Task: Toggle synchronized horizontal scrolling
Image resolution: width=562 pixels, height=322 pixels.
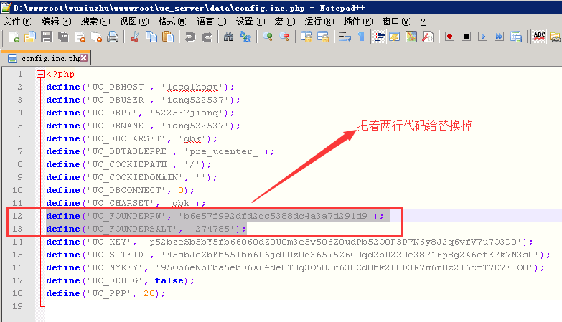Action: pyautogui.click(x=323, y=37)
